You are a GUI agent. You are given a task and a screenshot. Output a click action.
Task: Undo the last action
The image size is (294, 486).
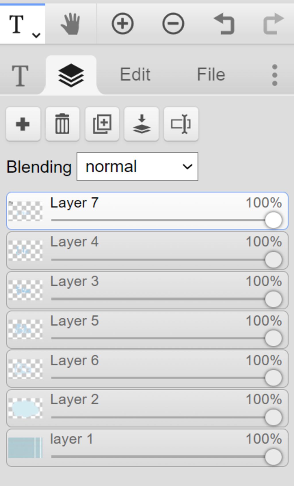pyautogui.click(x=224, y=24)
